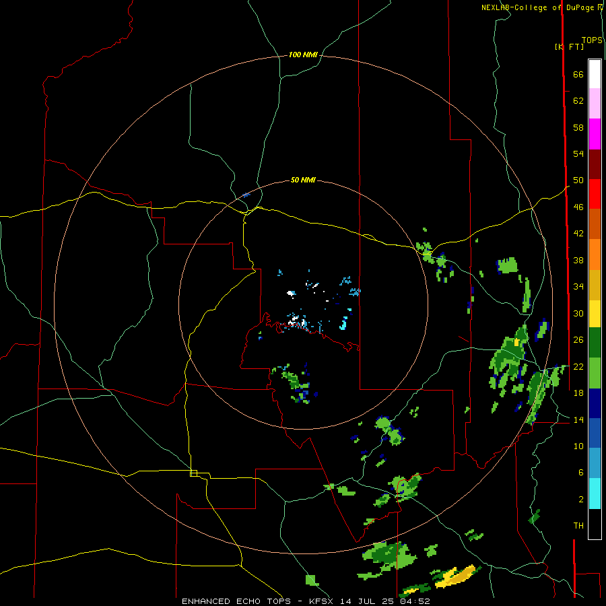Screen dimensions: 606x606
Task: Click the light green legend swatch
Action: 595,373
